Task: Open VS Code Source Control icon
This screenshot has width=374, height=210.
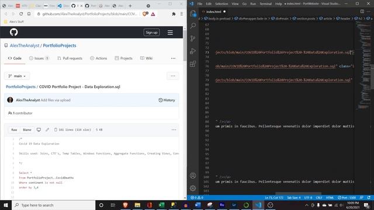Action: [193, 38]
